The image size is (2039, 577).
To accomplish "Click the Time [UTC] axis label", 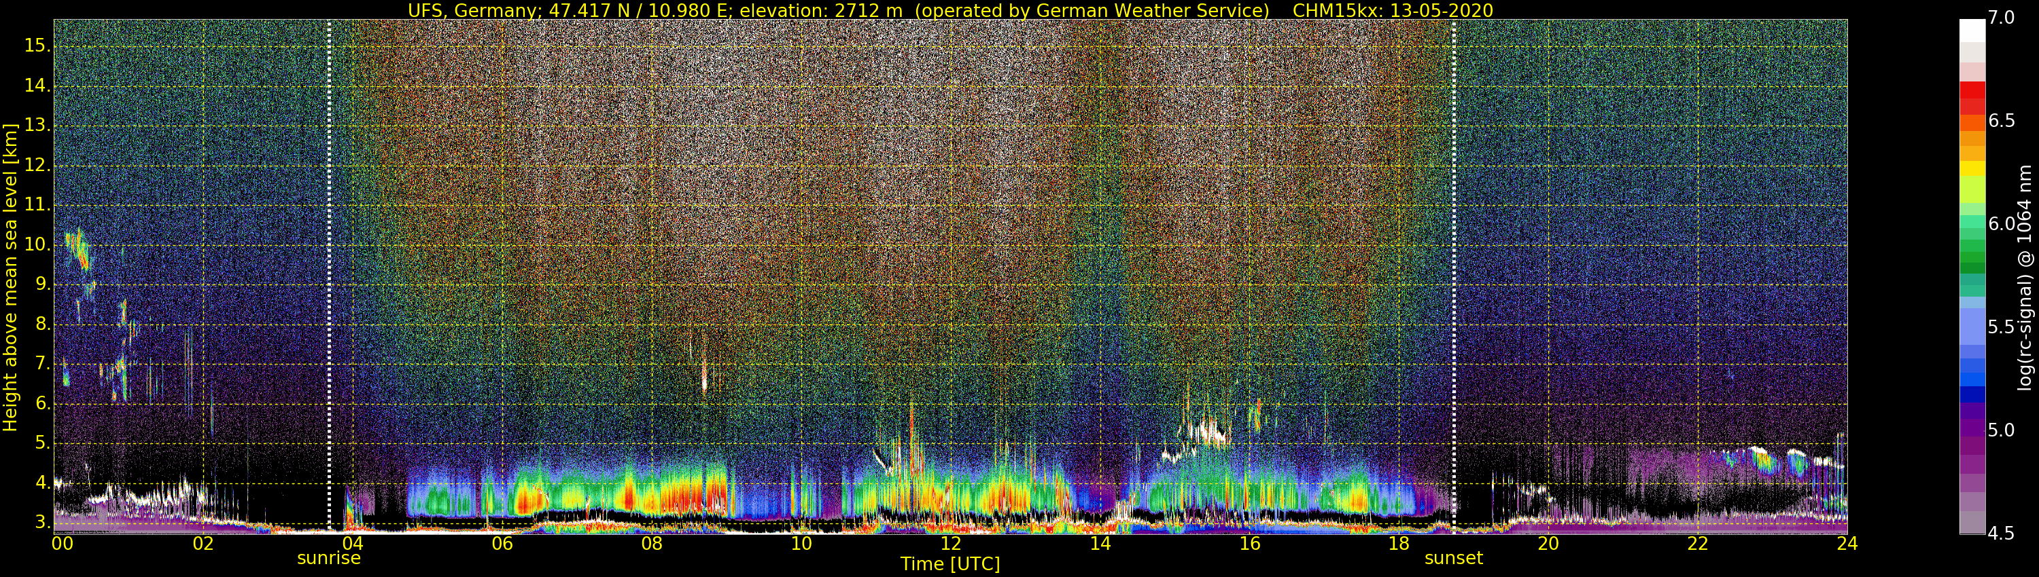I will tap(950, 564).
